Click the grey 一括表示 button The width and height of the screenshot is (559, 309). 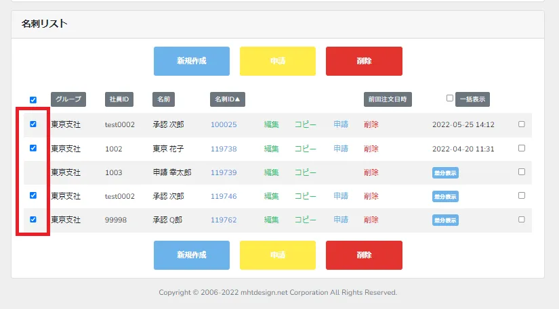pyautogui.click(x=472, y=99)
